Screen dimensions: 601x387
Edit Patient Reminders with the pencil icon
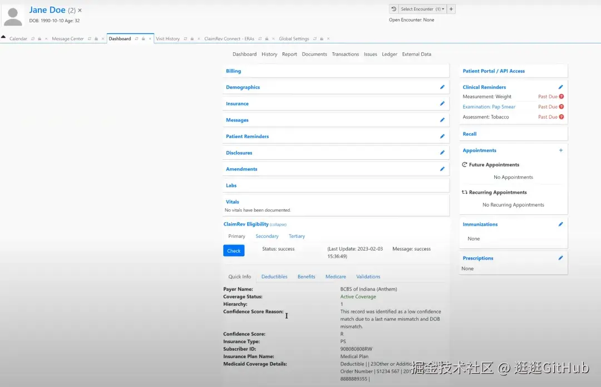[x=442, y=136]
